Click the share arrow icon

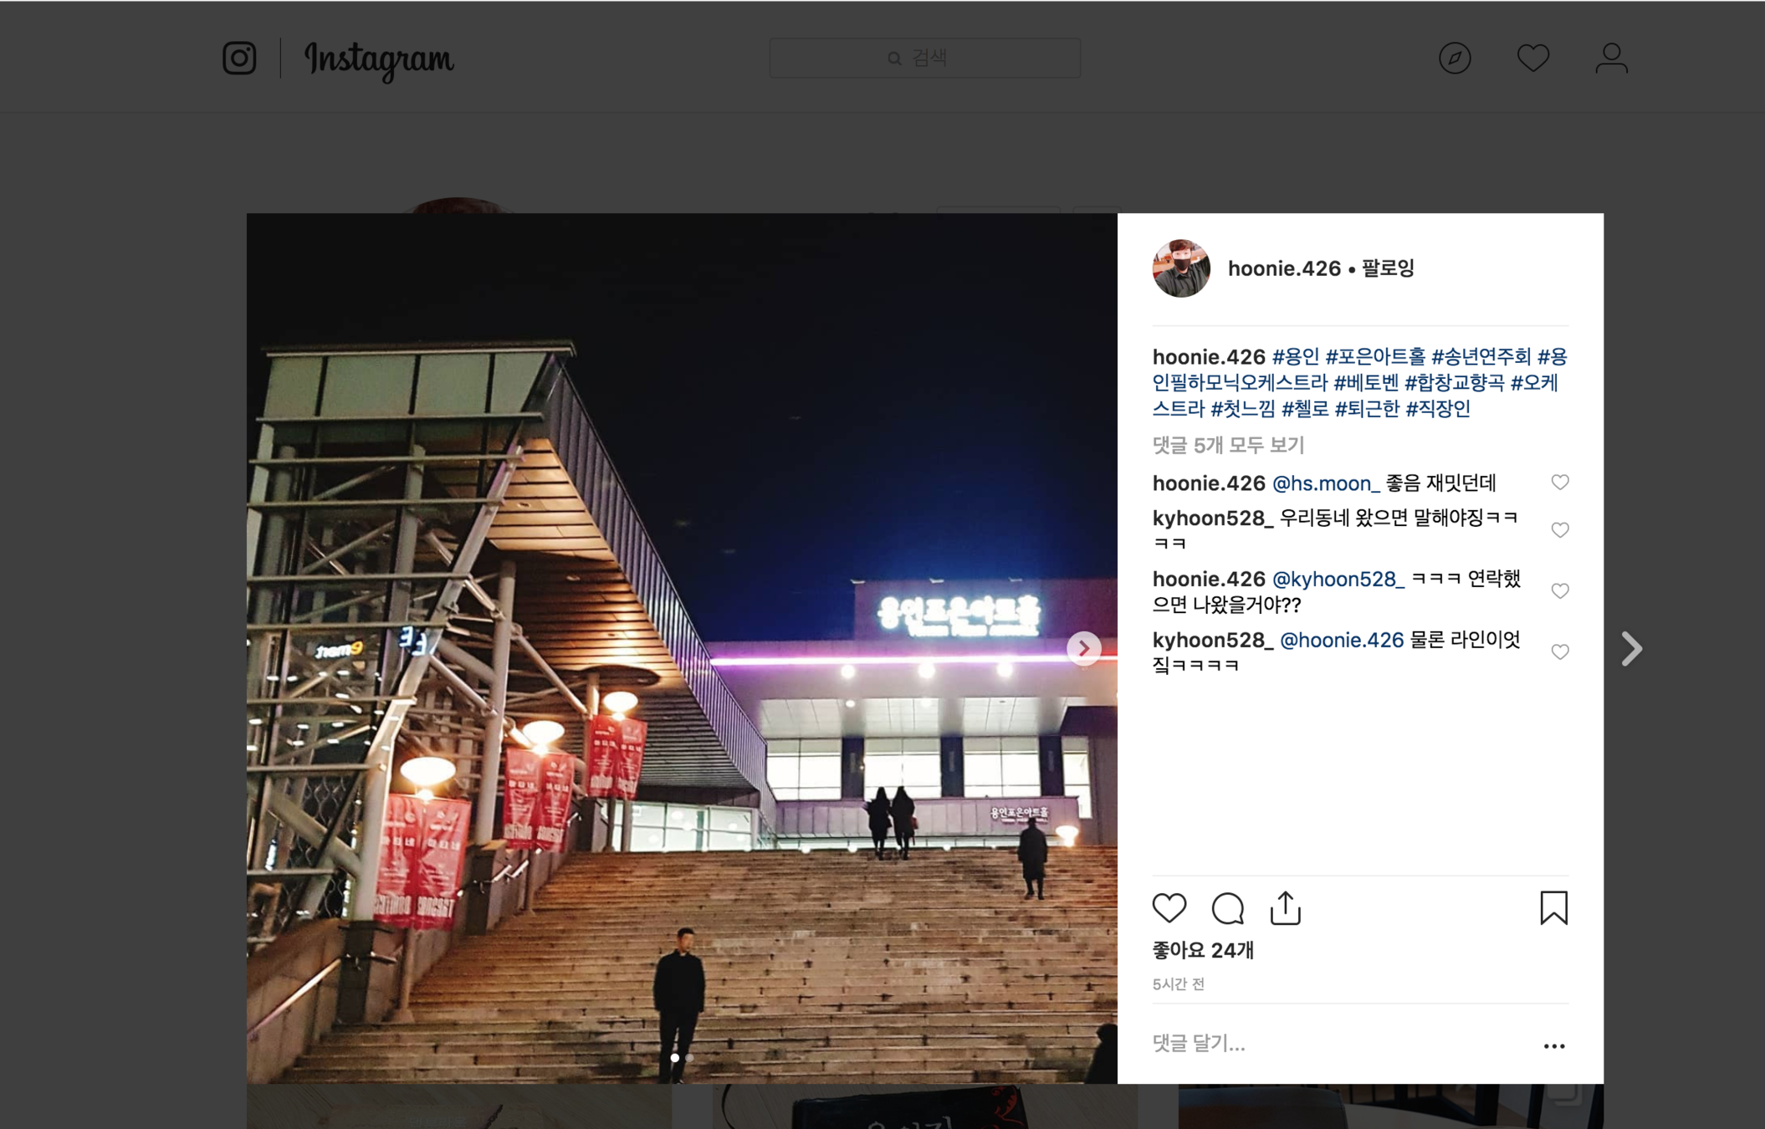pyautogui.click(x=1286, y=908)
